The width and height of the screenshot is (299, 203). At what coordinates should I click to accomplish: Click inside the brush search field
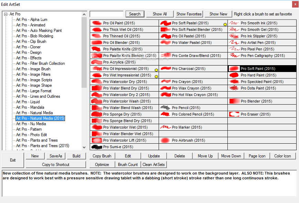click(x=107, y=14)
